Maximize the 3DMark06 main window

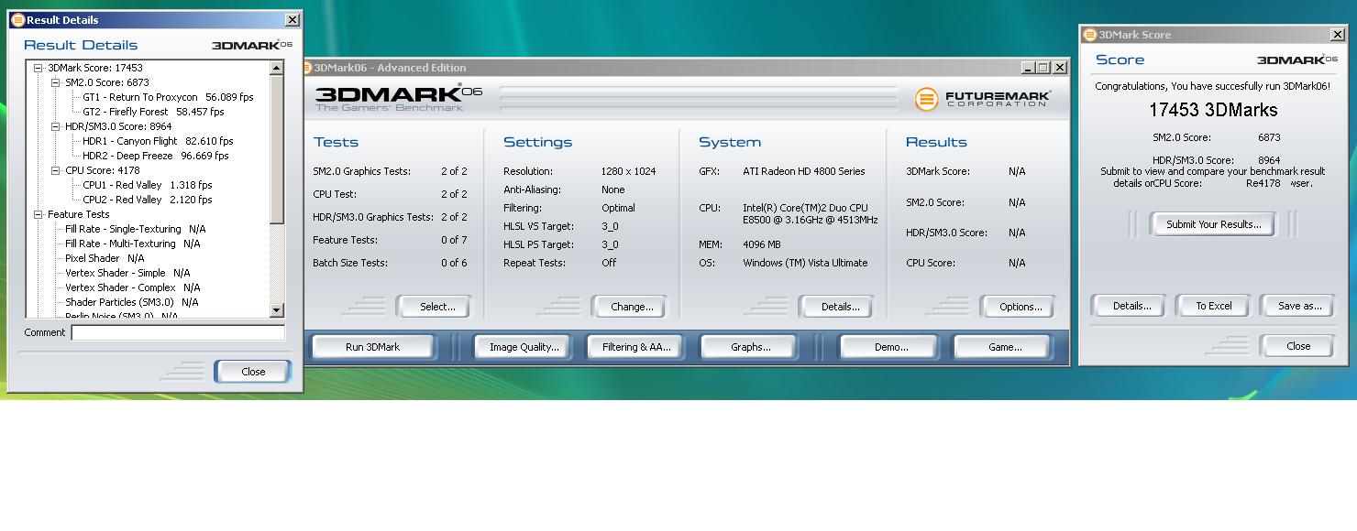point(1043,68)
